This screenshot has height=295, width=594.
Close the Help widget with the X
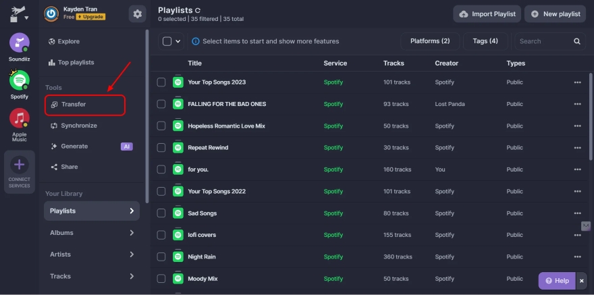tap(582, 281)
